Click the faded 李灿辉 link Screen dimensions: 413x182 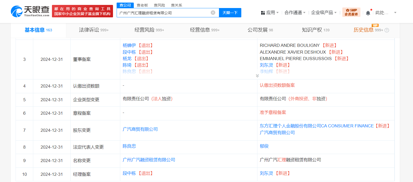click(267, 71)
